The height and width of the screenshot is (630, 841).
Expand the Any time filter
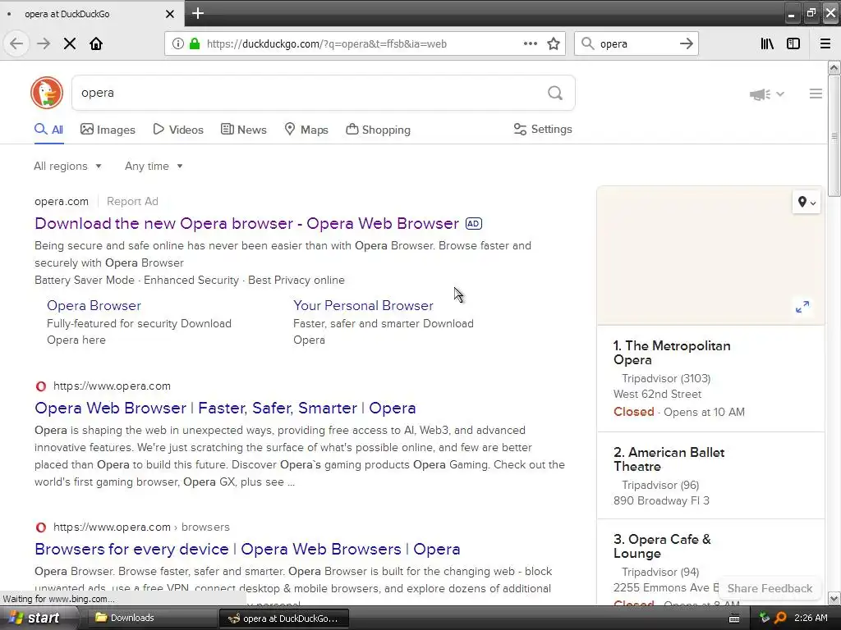[x=154, y=166]
